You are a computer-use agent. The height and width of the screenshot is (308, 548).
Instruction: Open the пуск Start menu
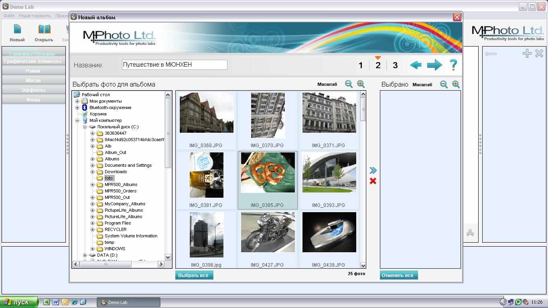coord(19,302)
